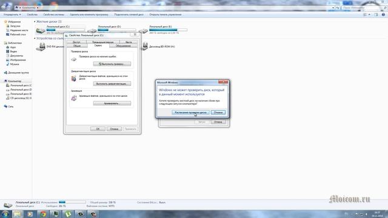Select the DVD RW drive icon
Image resolution: width=388 pixels, height=218 pixels.
41,47
